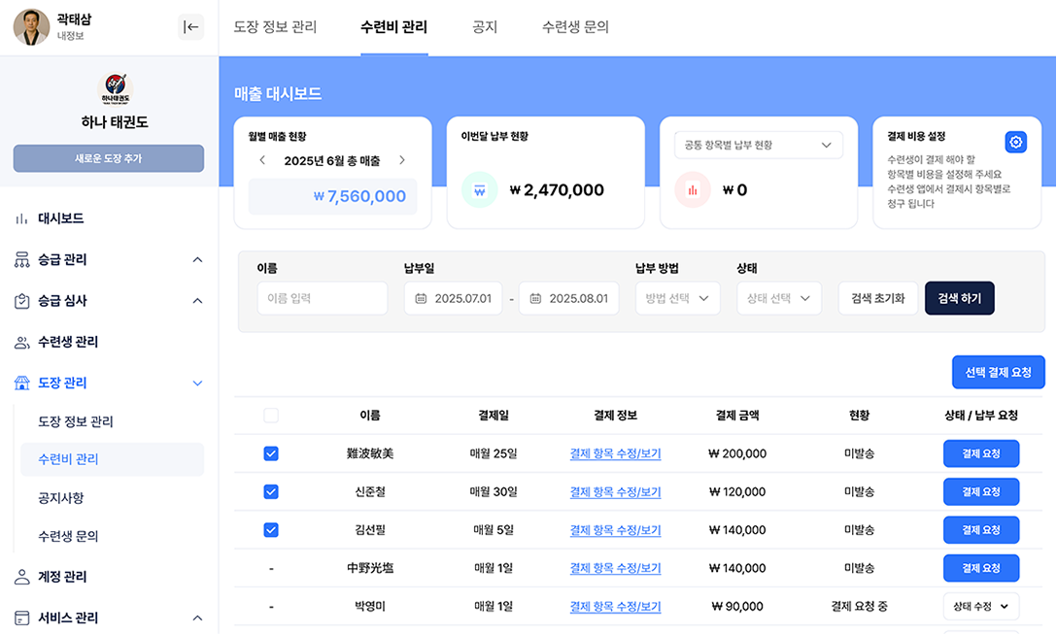This screenshot has height=635, width=1057.
Task: Click the 2025.07.01 start date field
Action: click(x=453, y=298)
